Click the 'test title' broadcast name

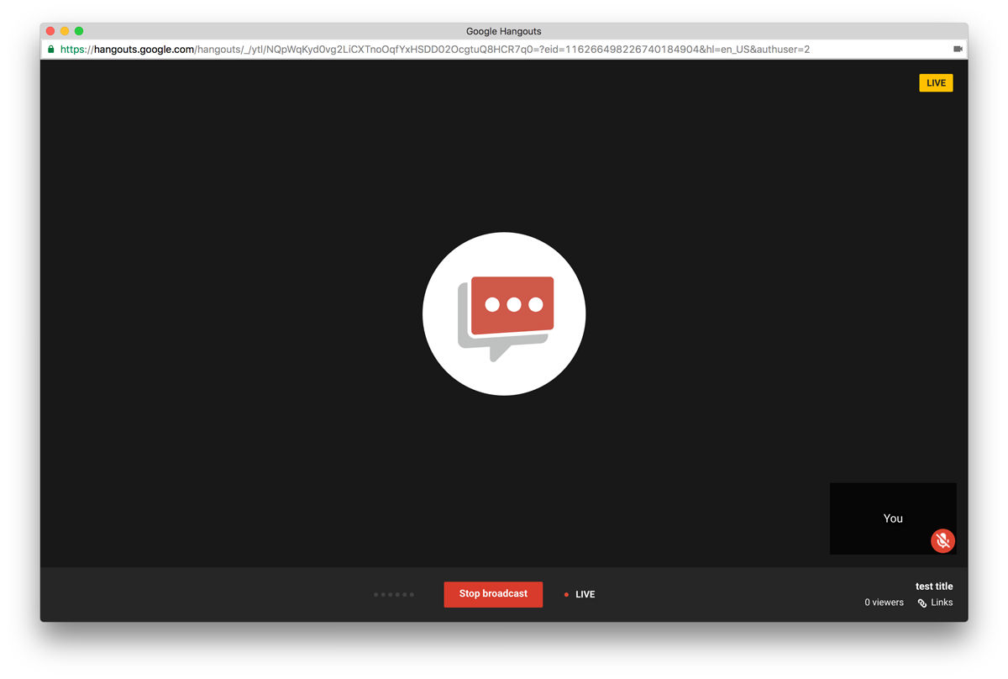click(934, 587)
